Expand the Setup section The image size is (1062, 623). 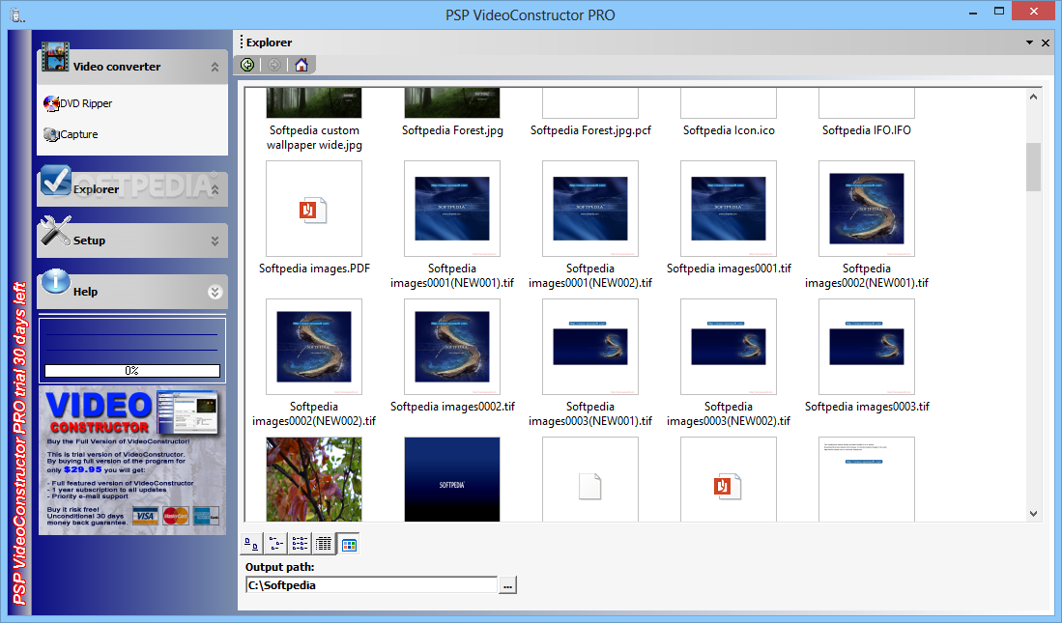coord(215,241)
